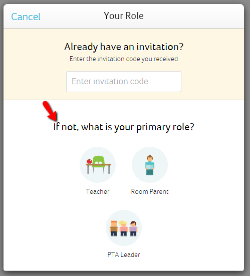Select the Room Parent figure icon

150,165
